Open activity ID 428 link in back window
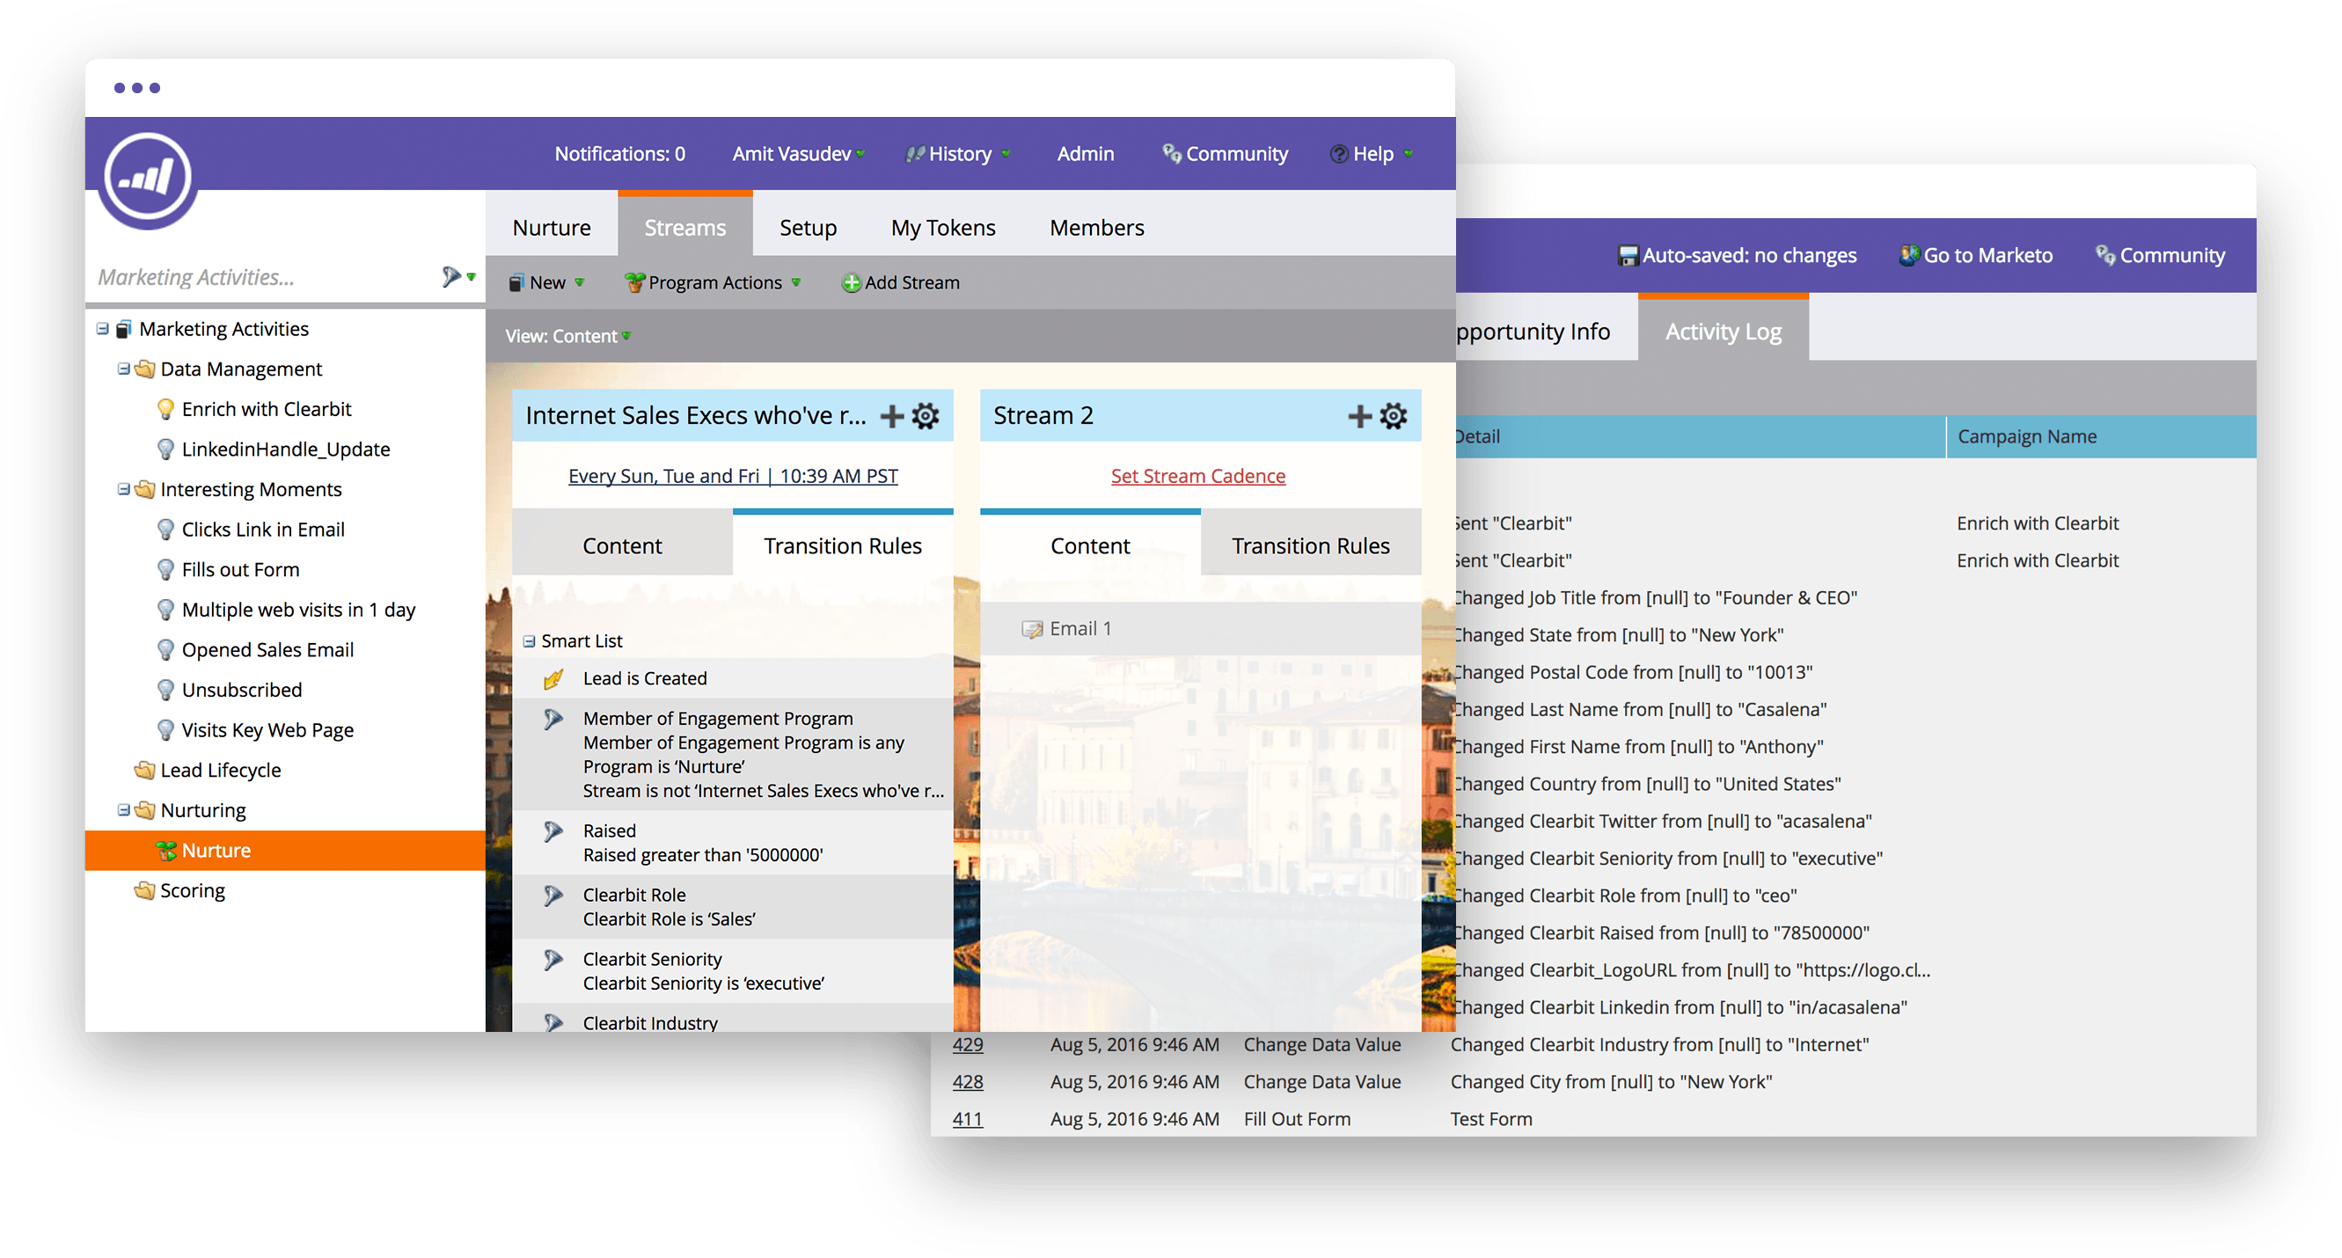This screenshot has width=2342, height=1258. 968,1083
